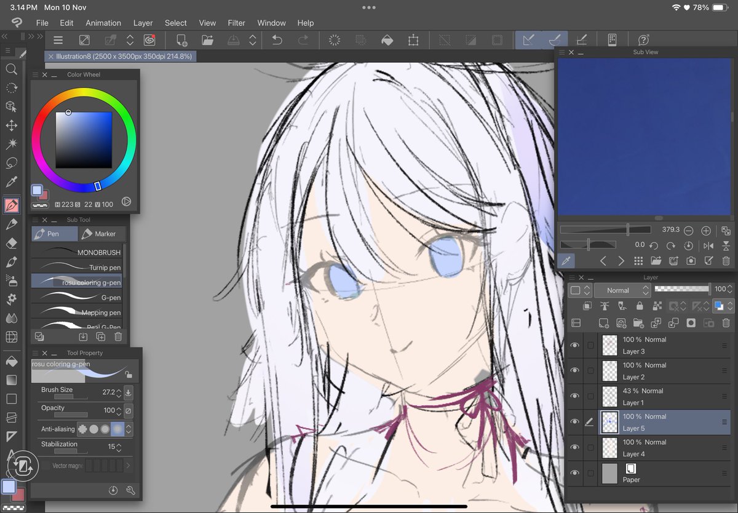Click the Layer panel delete trash icon

[726, 322]
